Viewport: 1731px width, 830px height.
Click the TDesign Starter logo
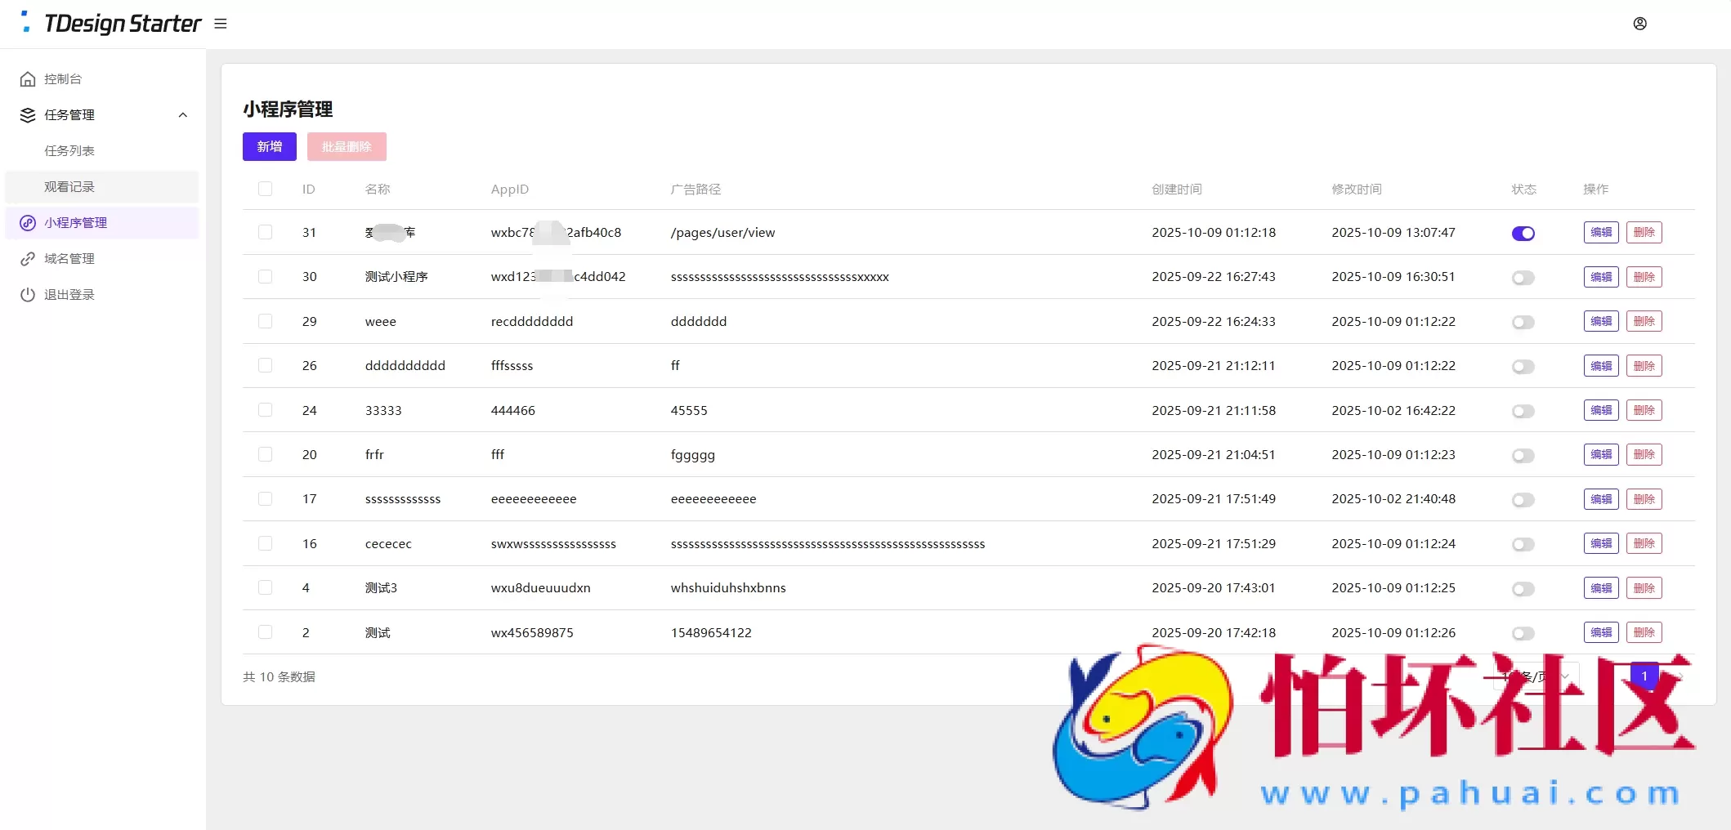coord(112,24)
